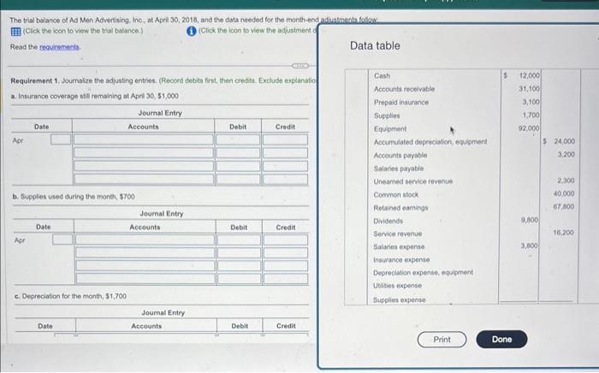Select 'Accounts receivable' row label
Screen dimensions: 599x373
tap(404, 89)
